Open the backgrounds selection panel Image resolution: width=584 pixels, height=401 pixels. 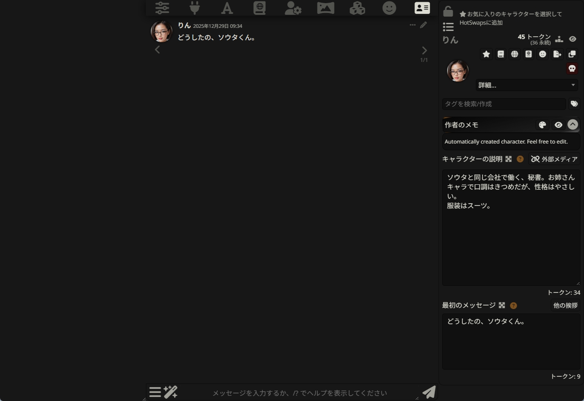click(x=325, y=8)
